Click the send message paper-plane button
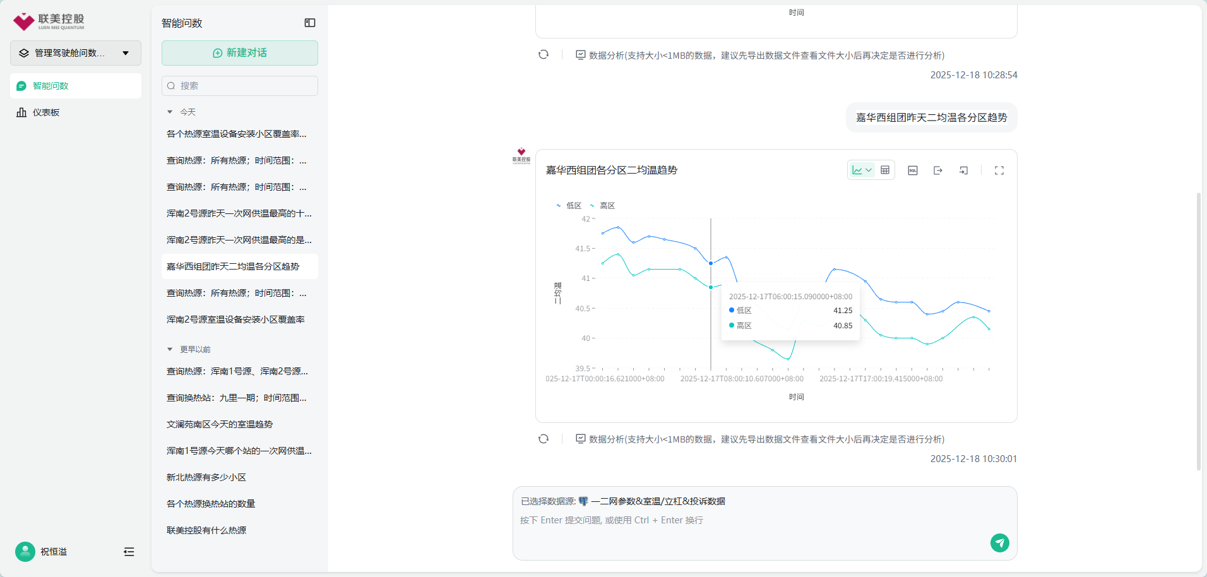 (x=999, y=543)
